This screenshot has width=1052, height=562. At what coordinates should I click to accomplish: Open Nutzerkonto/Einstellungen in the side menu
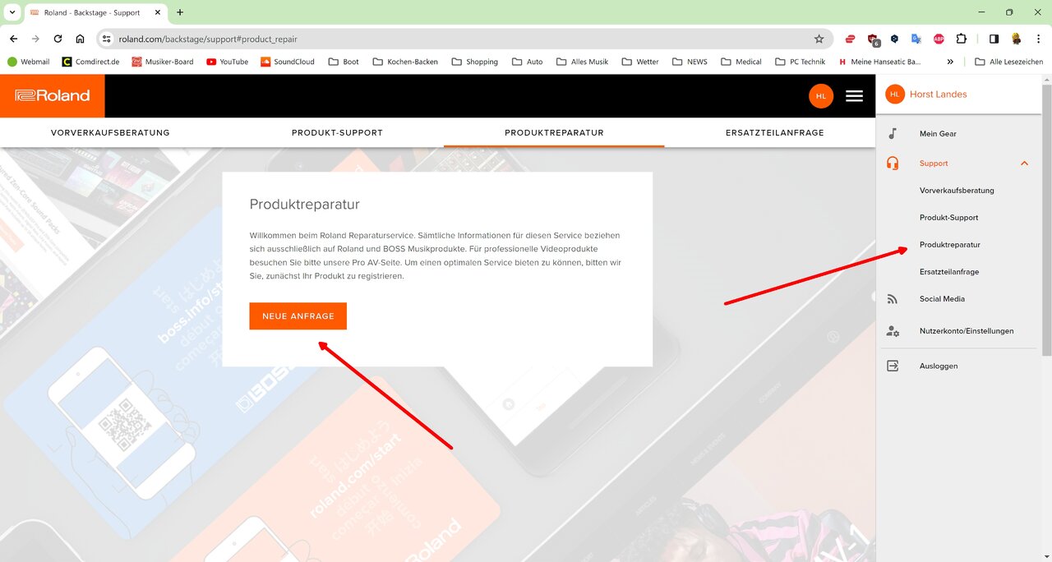[967, 331]
